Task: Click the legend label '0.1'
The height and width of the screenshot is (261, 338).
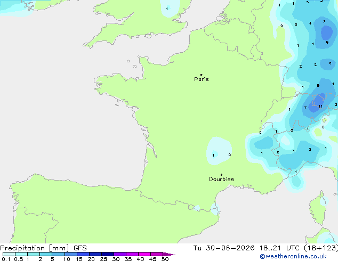Action: point(6,259)
